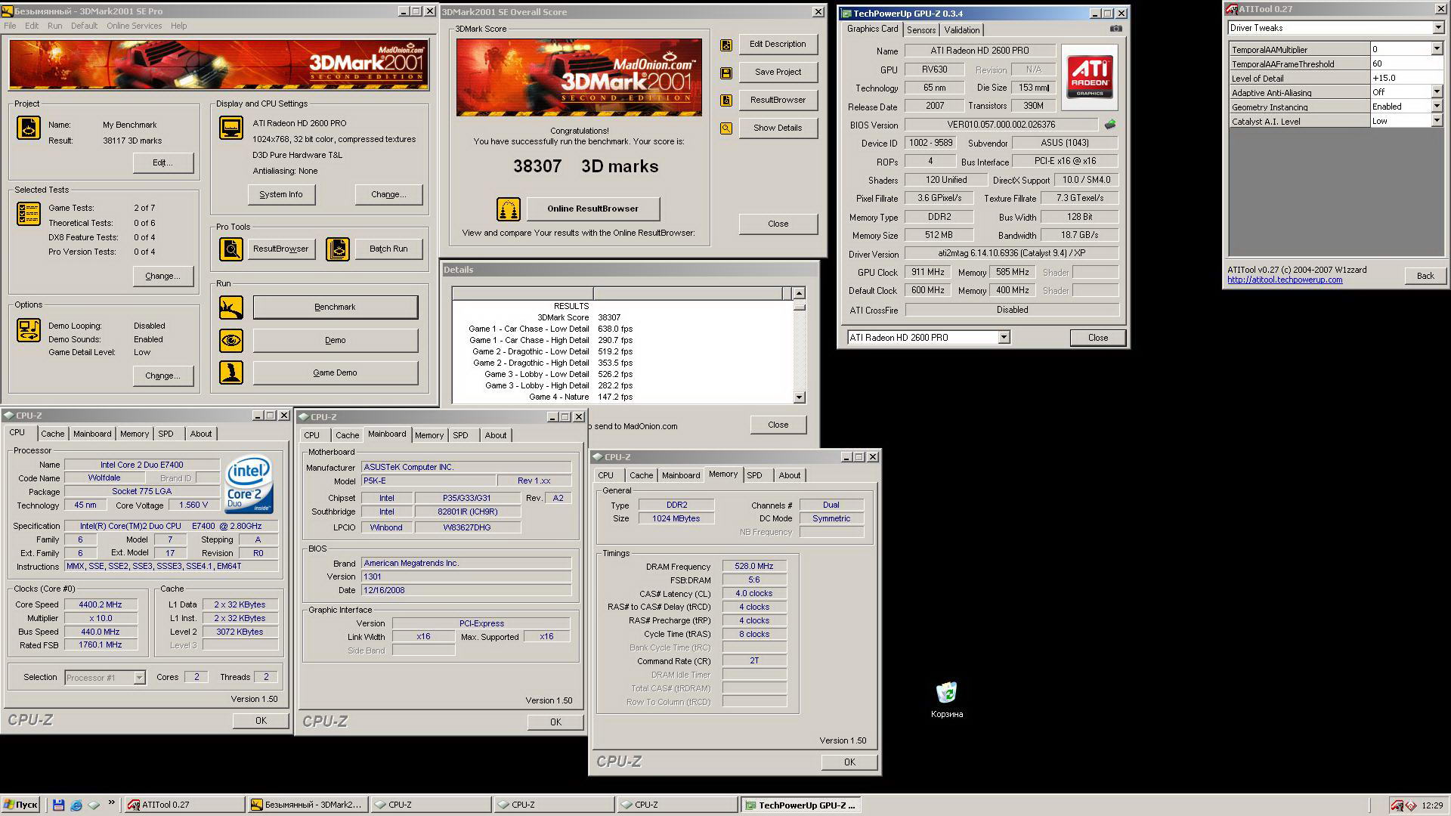Click Change button under Selected Tests
The height and width of the screenshot is (816, 1451).
[162, 277]
